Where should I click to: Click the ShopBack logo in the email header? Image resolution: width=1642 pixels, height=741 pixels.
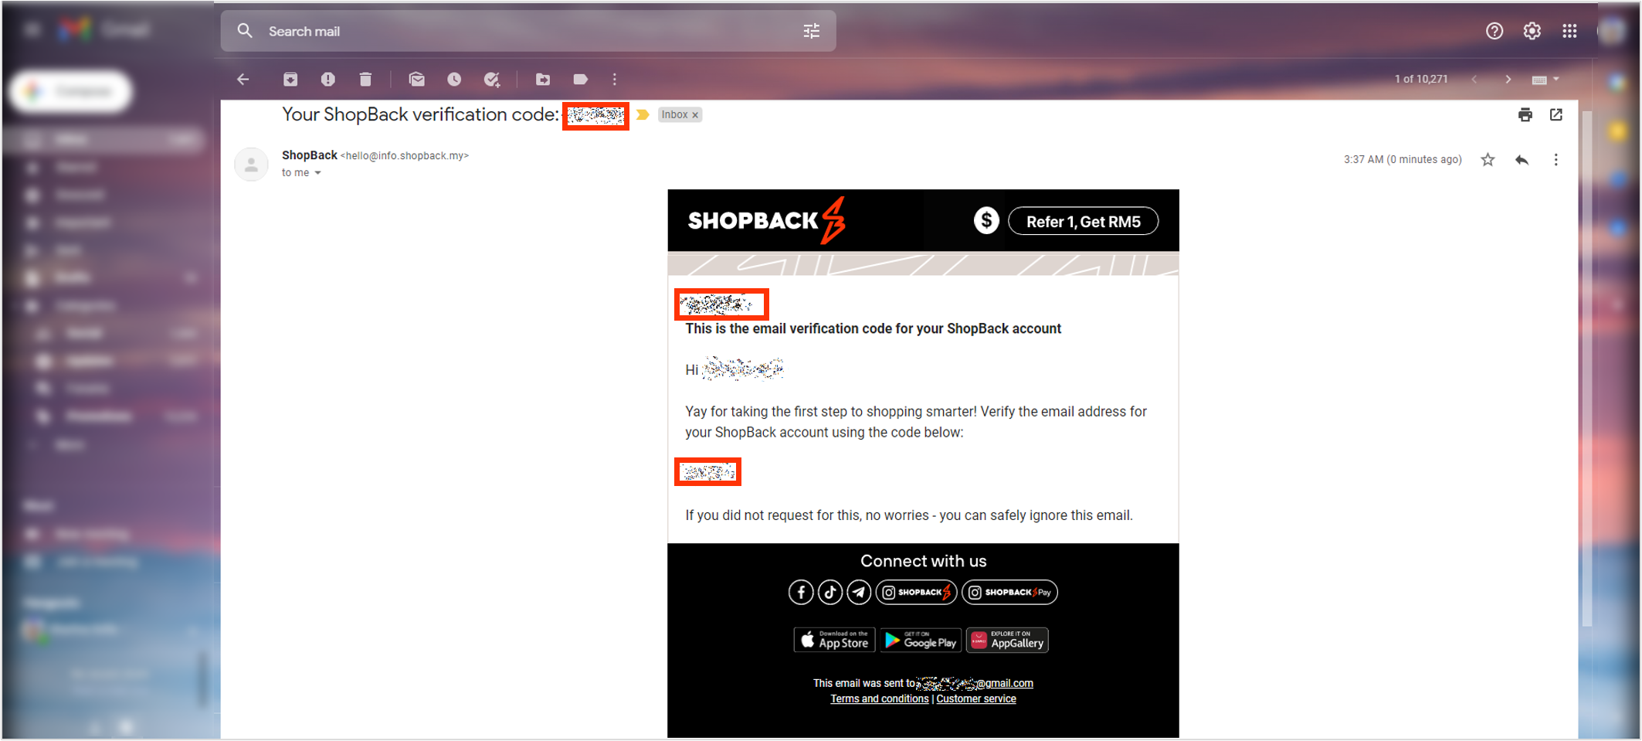[x=766, y=220]
